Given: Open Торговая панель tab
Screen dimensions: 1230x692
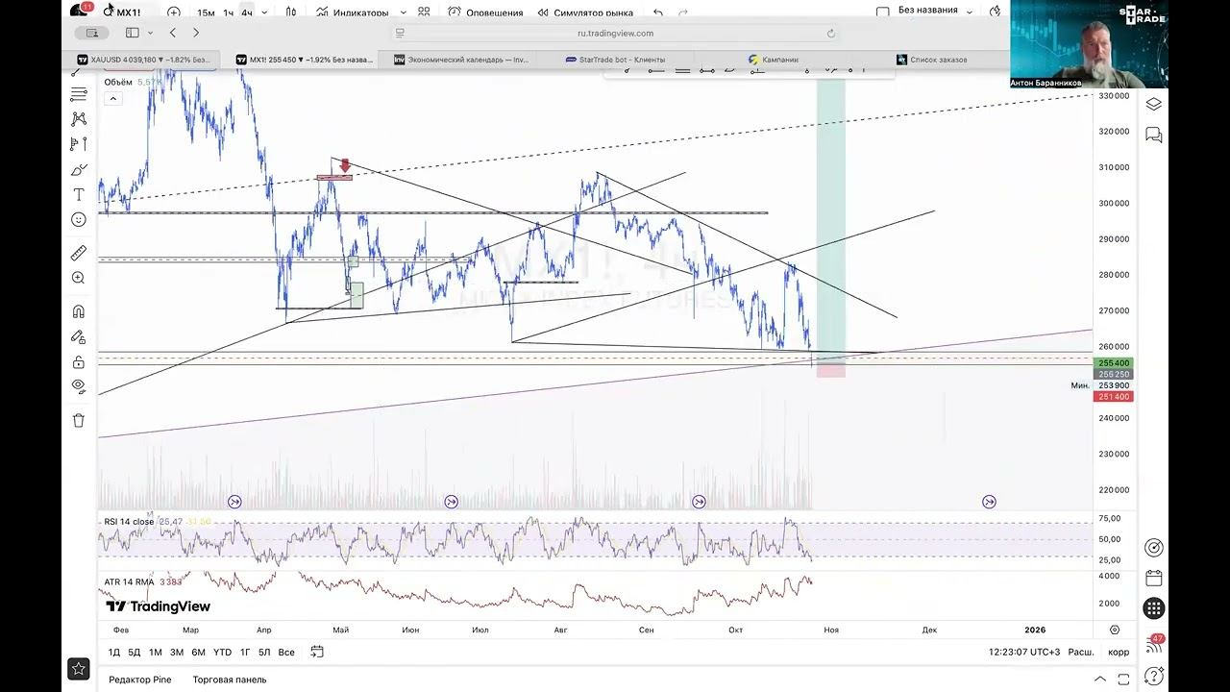Looking at the screenshot, I should click(230, 680).
